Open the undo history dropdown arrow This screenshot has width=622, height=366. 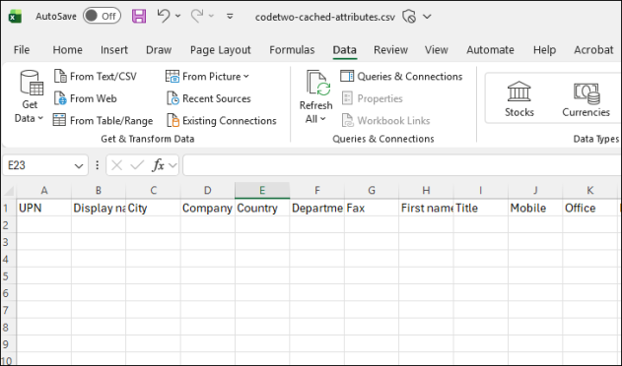[x=178, y=17]
